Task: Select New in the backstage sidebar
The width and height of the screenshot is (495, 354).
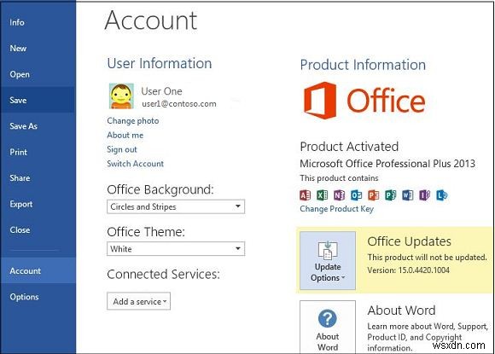Action: (38, 49)
